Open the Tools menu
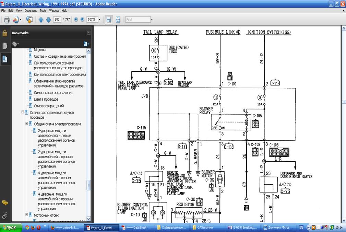Viewport: 346px width, 232px height. 43,11
